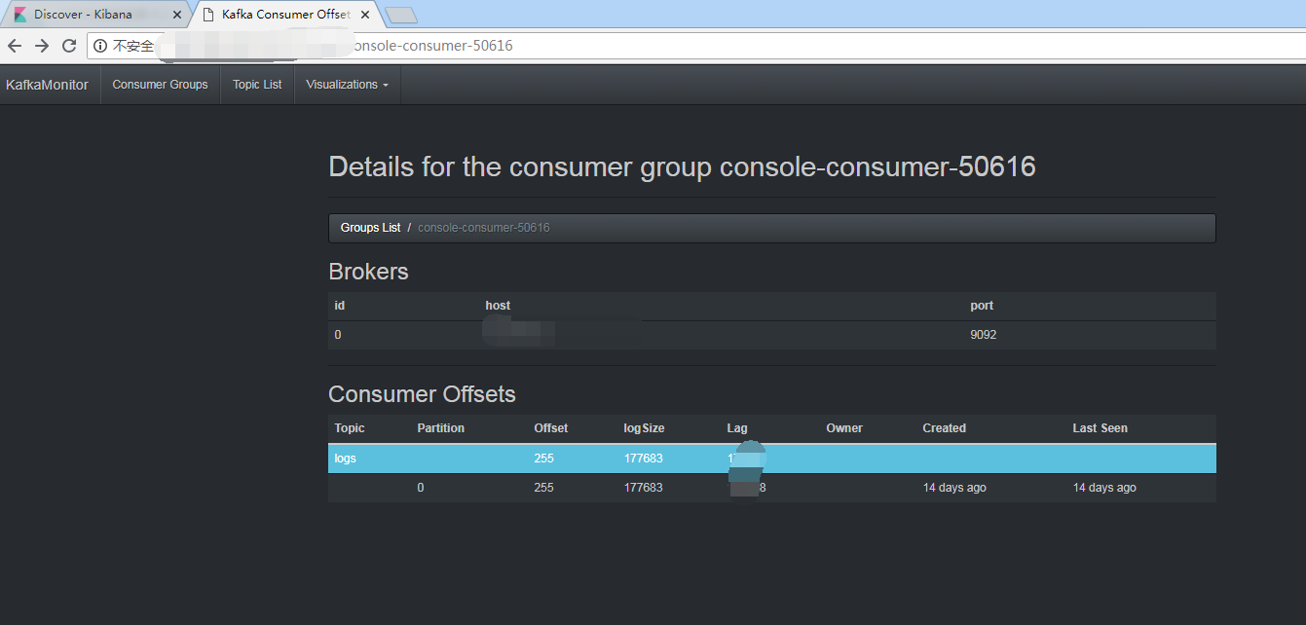This screenshot has width=1306, height=625.
Task: Click the Last Seen column header
Action: click(x=1100, y=428)
